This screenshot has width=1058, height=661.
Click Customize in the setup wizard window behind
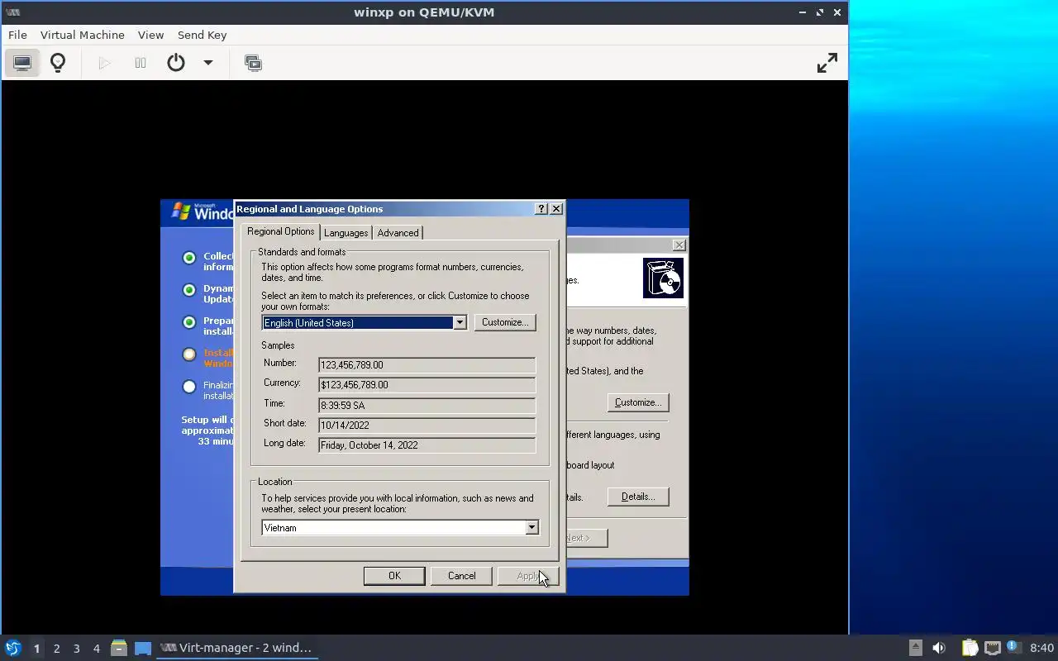pyautogui.click(x=637, y=402)
